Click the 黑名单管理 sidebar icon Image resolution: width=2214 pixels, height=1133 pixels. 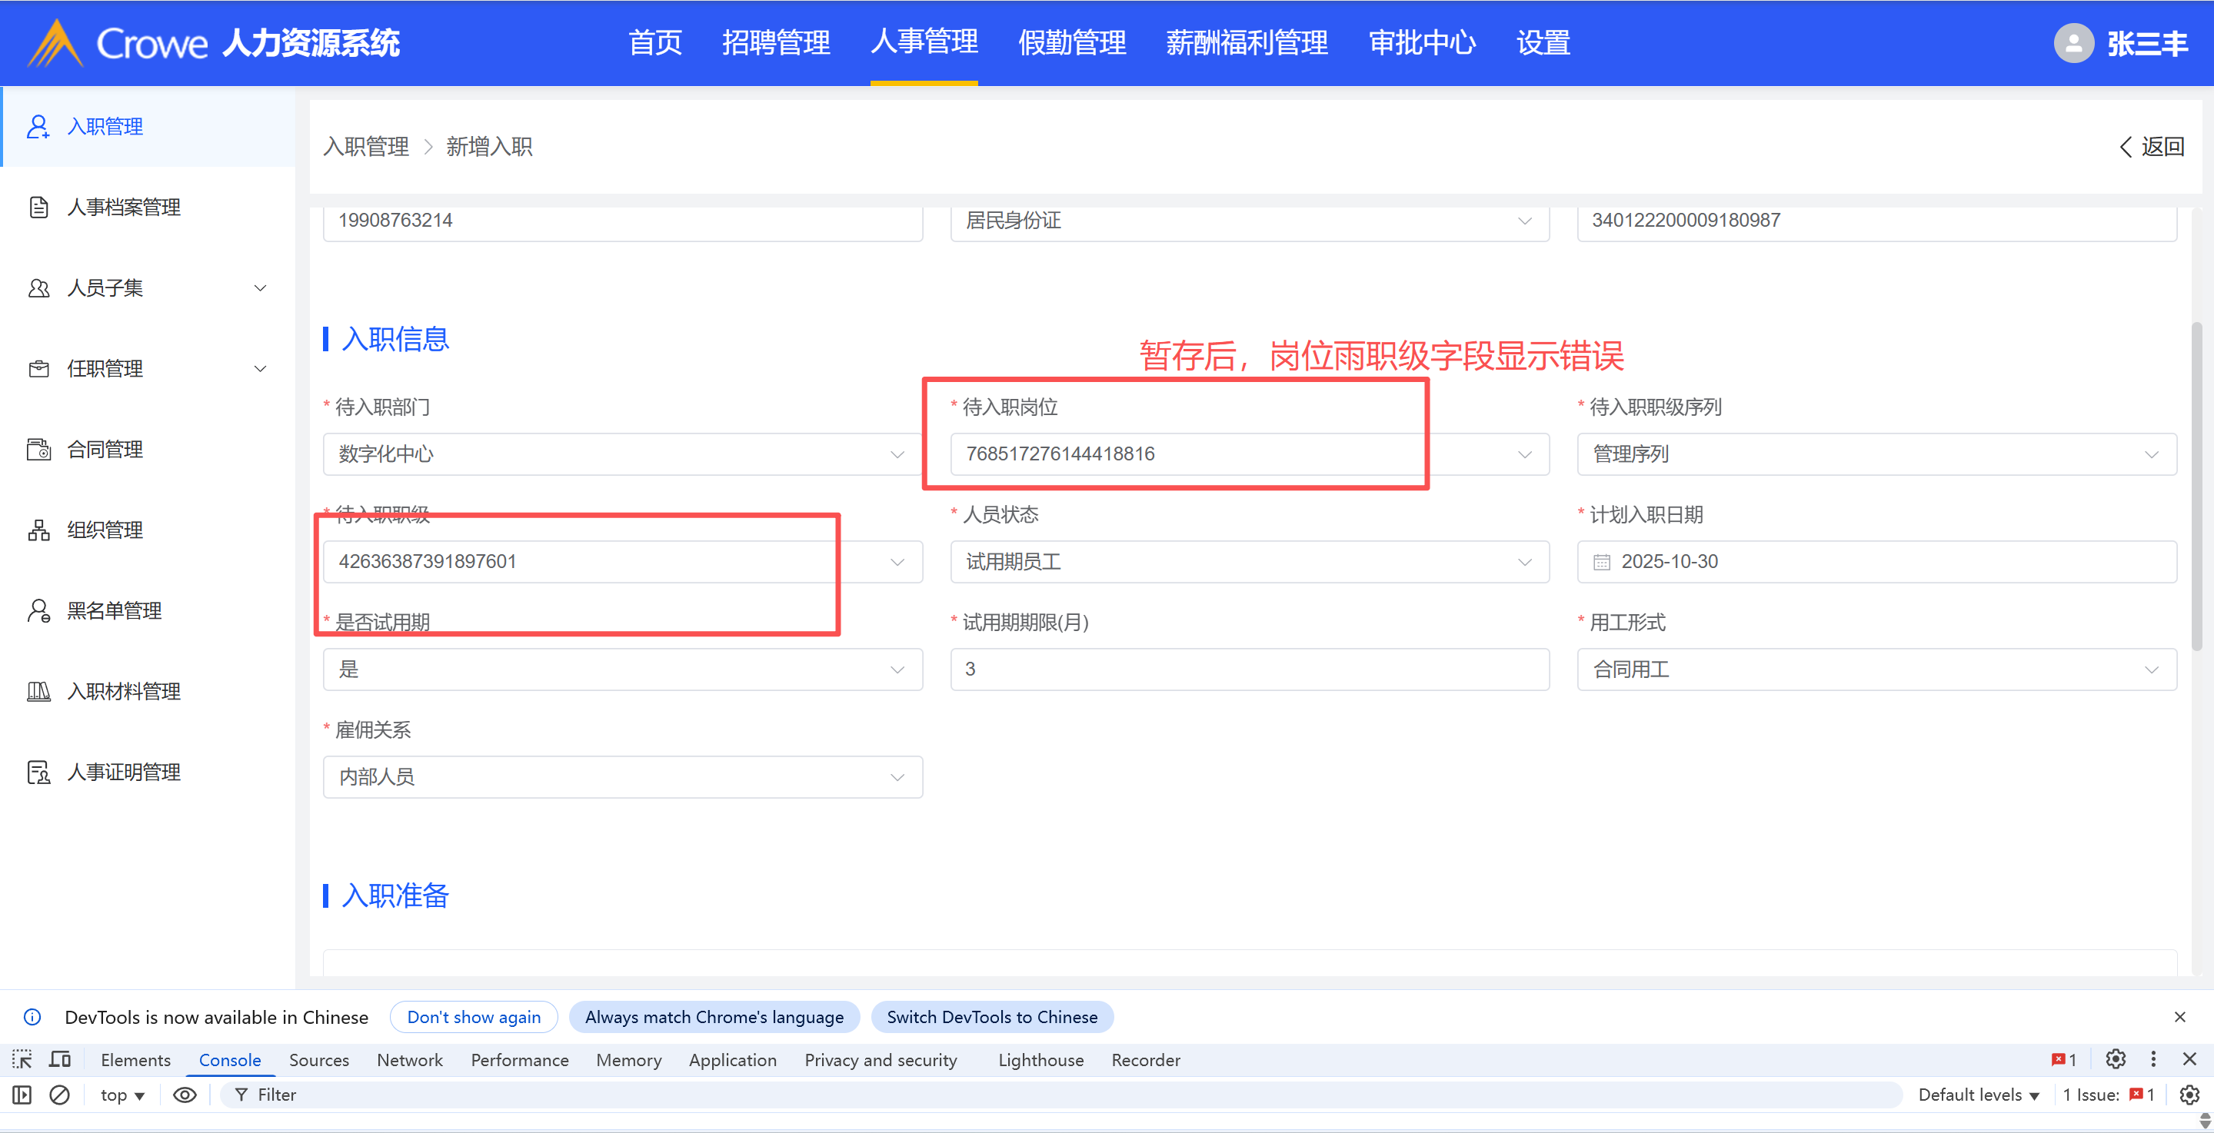click(38, 611)
